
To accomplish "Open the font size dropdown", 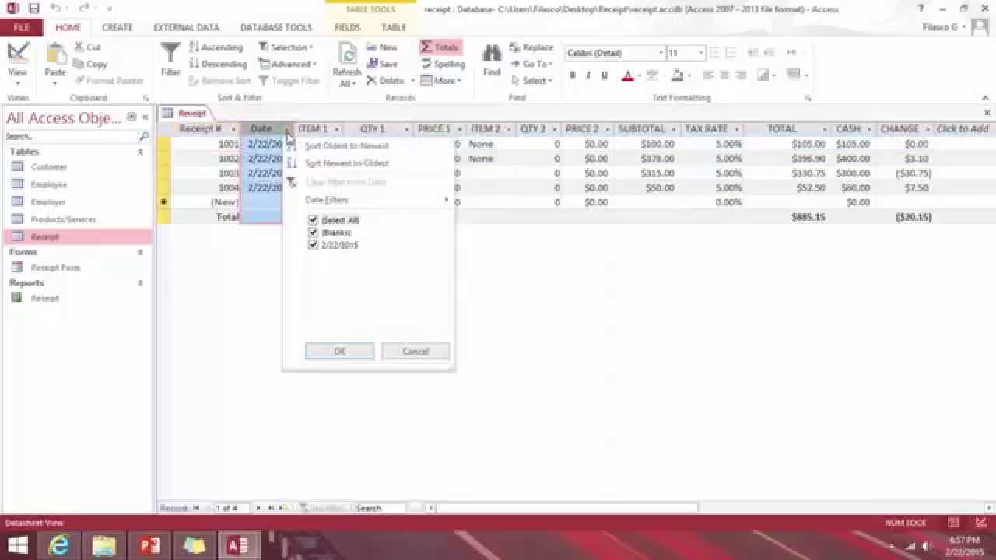I will pyautogui.click(x=700, y=53).
